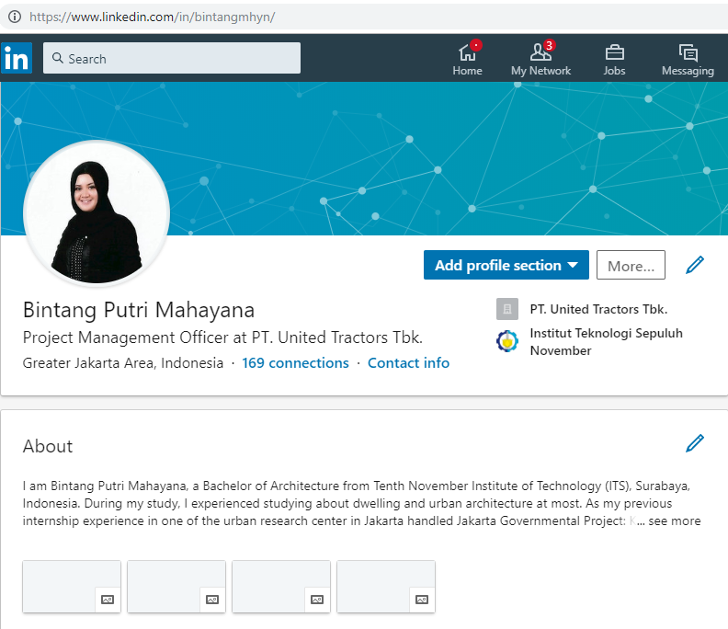Open the Home feed icon
This screenshot has width=728, height=629.
pos(467,52)
